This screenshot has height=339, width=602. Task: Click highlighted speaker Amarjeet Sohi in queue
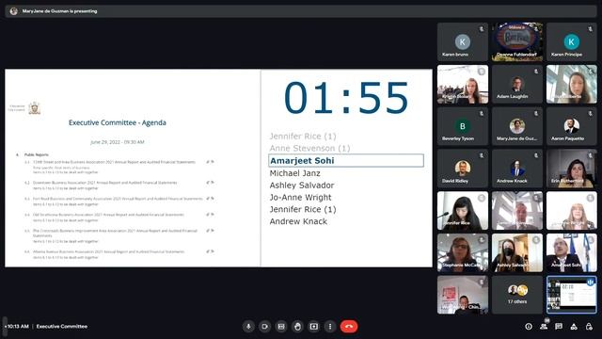click(346, 161)
